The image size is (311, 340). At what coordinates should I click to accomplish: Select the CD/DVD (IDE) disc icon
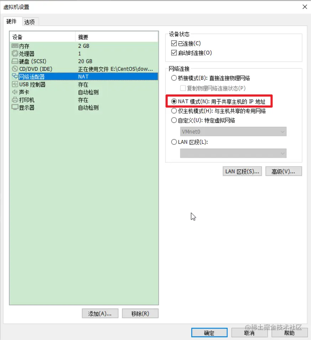point(15,69)
